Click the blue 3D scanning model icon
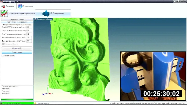187x105 pixels. (x=46, y=13)
